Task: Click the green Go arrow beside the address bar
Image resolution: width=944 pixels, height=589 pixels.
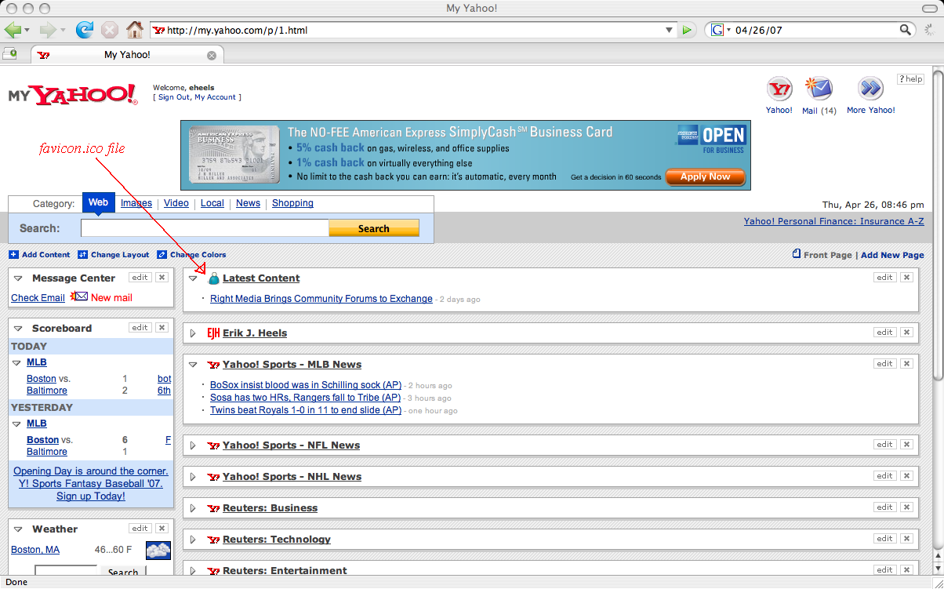Action: [x=687, y=31]
